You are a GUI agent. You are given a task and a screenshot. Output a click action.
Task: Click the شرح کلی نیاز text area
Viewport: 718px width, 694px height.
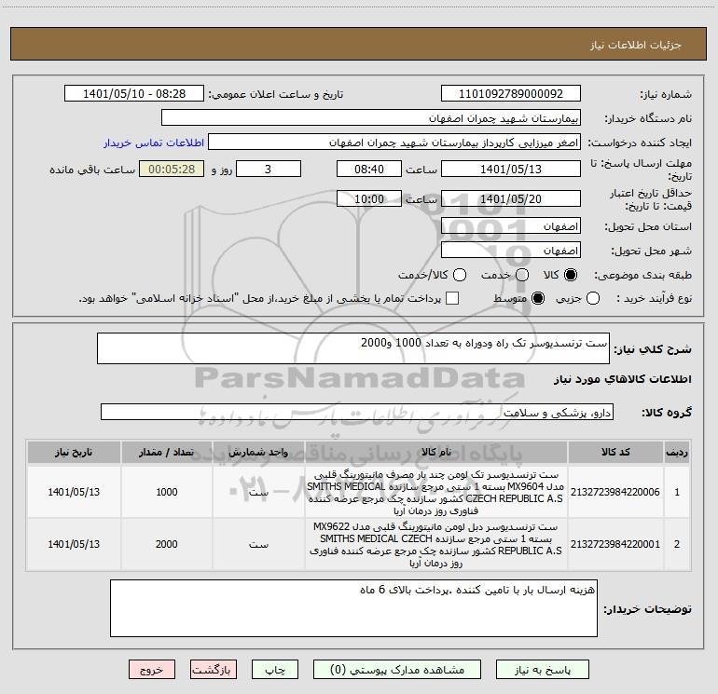[x=353, y=348]
